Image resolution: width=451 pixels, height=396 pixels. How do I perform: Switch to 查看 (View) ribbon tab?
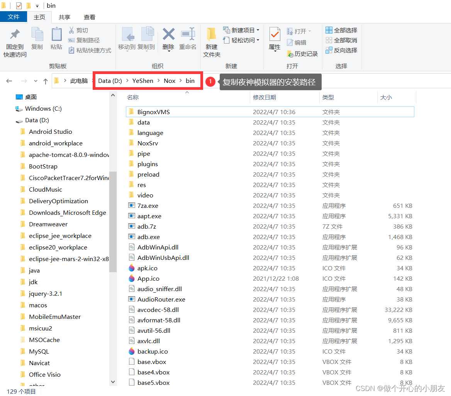[90, 17]
